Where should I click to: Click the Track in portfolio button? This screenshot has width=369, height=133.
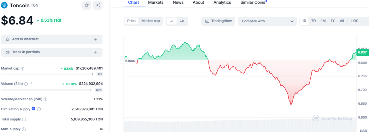coord(52,52)
